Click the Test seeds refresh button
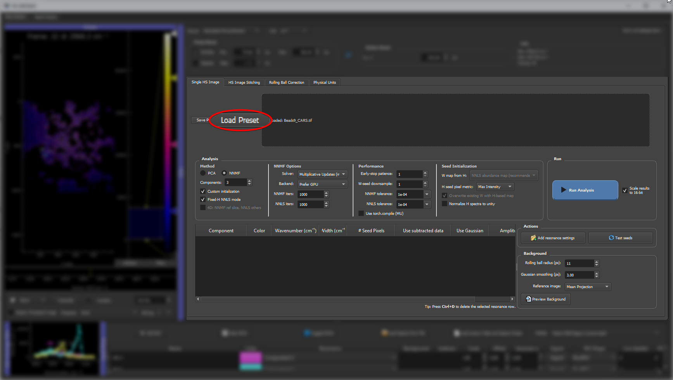The height and width of the screenshot is (380, 673). click(620, 238)
